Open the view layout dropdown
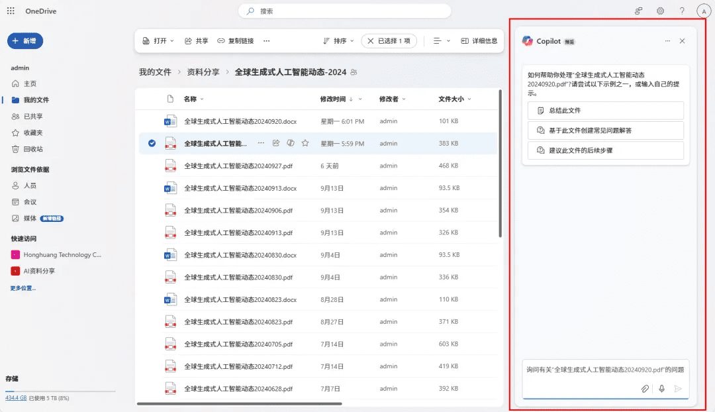715x412 pixels. tap(442, 41)
